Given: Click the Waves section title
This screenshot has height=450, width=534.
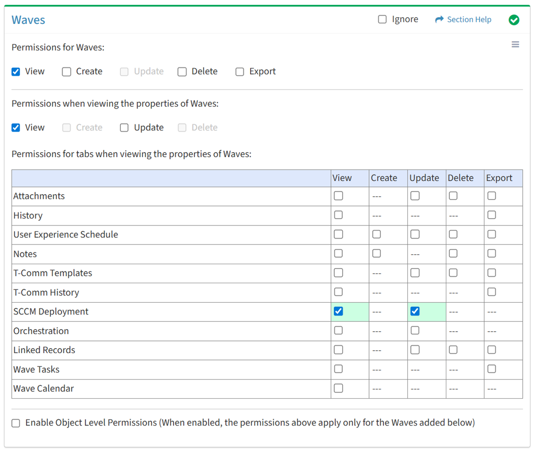Looking at the screenshot, I should click(28, 20).
